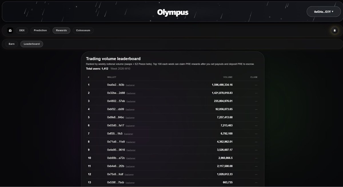The height and width of the screenshot is (187, 343).
Task: Click volume value 1,029,612.33
Action: point(225,174)
